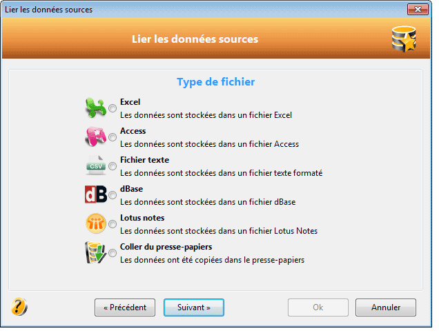Cancel the wizard with the Annuler button
The image size is (439, 333).
[386, 307]
